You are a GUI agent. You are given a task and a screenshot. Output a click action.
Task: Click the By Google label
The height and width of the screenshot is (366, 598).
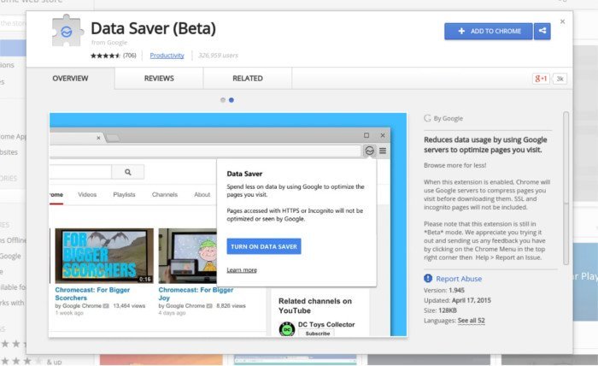(448, 118)
